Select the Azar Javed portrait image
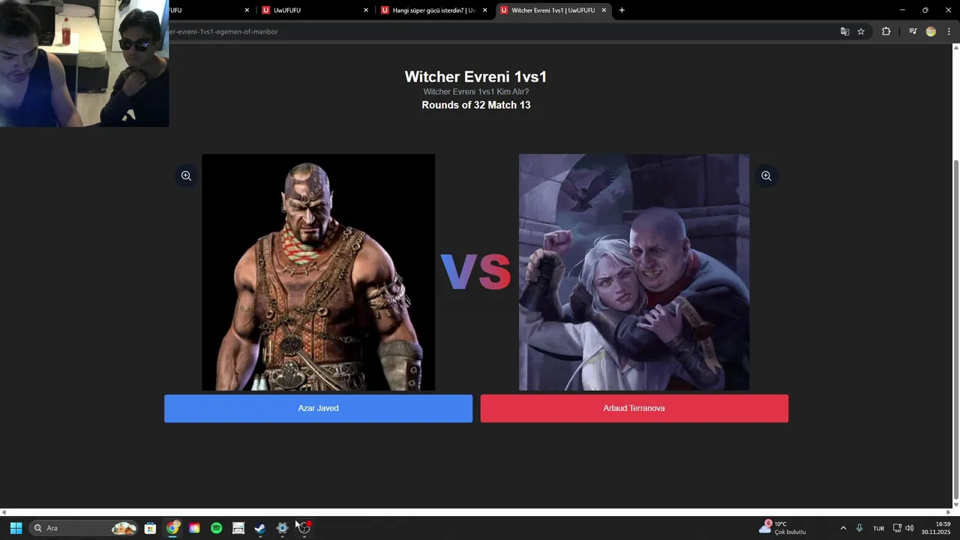Screen dimensions: 960x540 [318, 272]
